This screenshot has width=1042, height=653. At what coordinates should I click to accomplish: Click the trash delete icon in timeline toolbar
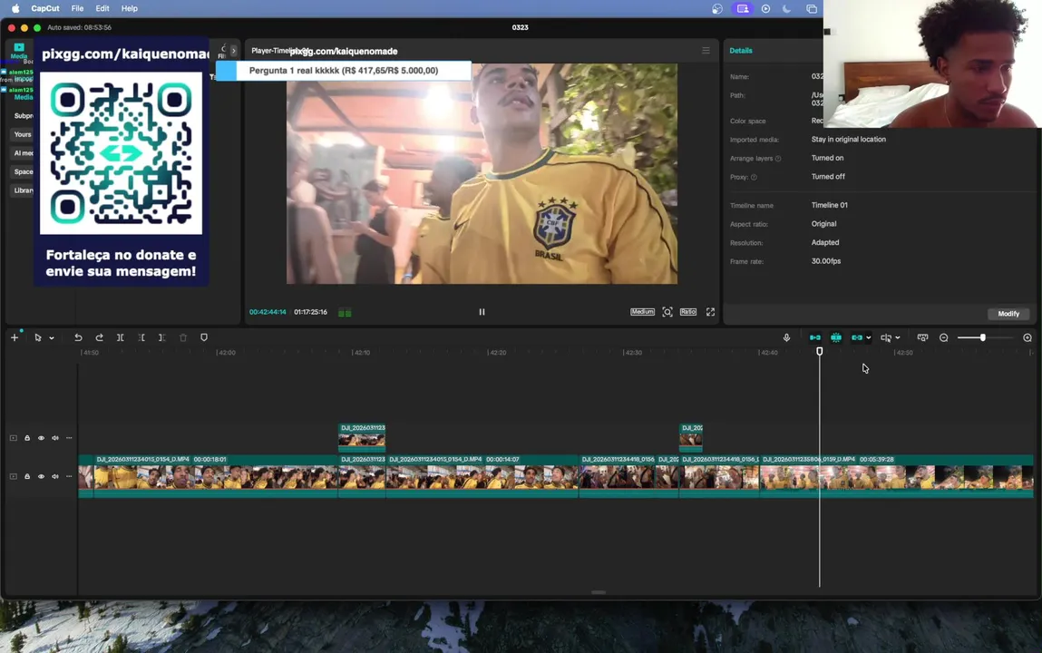click(x=183, y=337)
